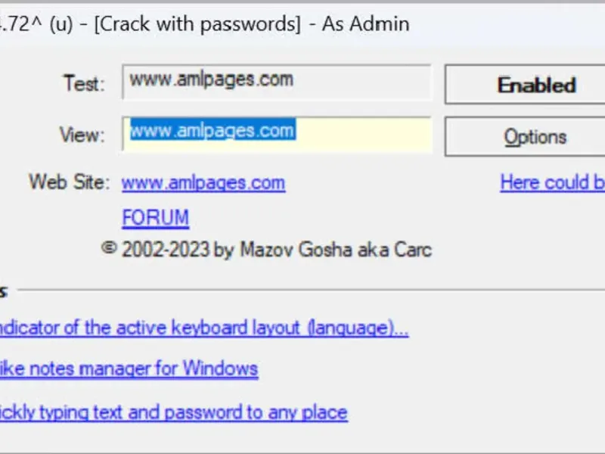Click the "Test:" label
605x454 pixels.
84,84
